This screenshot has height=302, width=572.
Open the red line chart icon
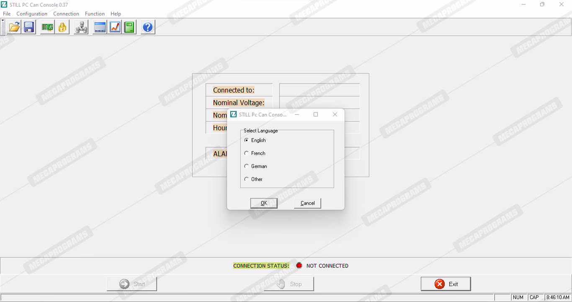tap(115, 28)
